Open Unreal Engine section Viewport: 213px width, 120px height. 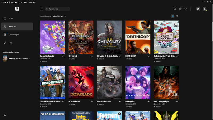click(17, 35)
